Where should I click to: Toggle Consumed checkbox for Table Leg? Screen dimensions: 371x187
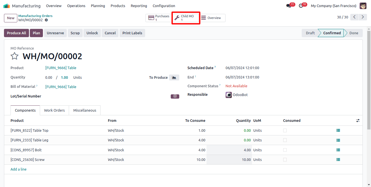click(x=285, y=140)
